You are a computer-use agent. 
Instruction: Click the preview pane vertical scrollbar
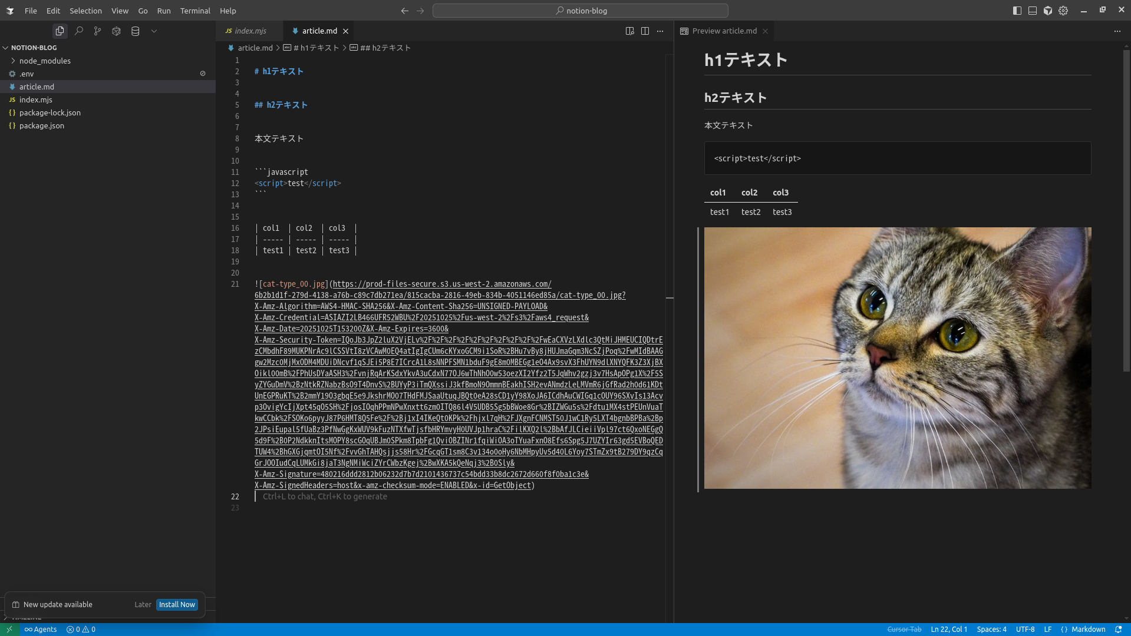click(1126, 211)
